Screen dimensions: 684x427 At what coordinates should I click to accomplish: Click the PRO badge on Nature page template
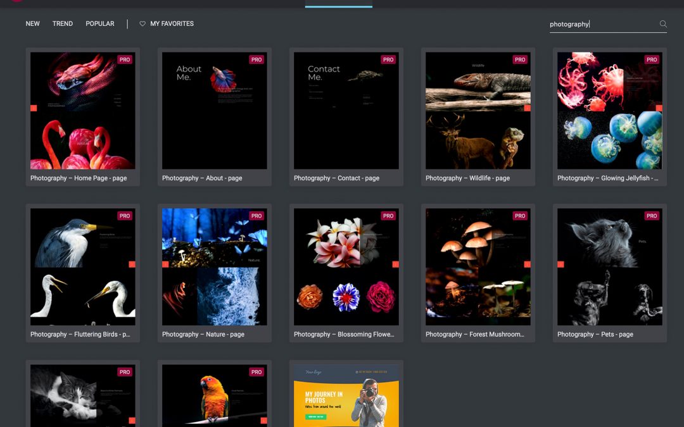tap(256, 216)
